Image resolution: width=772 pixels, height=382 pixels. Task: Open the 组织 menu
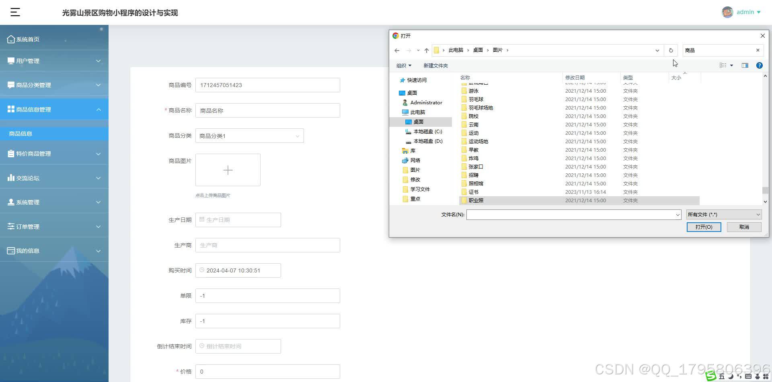click(404, 65)
